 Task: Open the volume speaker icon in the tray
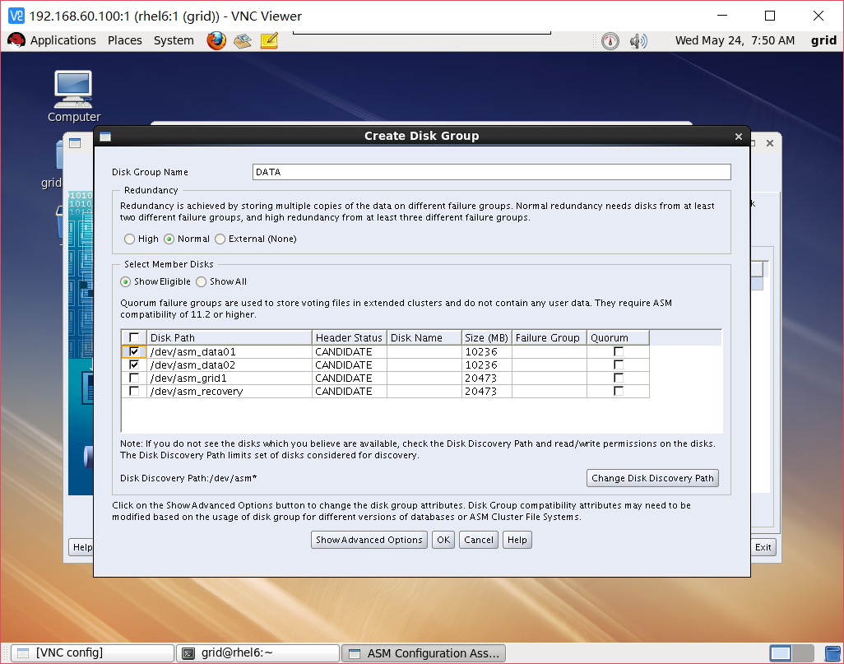pos(638,40)
